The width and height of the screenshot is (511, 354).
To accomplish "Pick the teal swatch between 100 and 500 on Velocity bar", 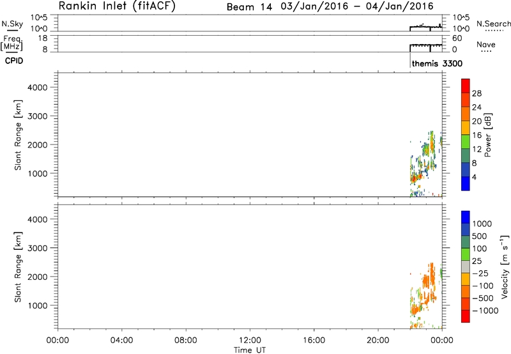I will tap(466, 242).
